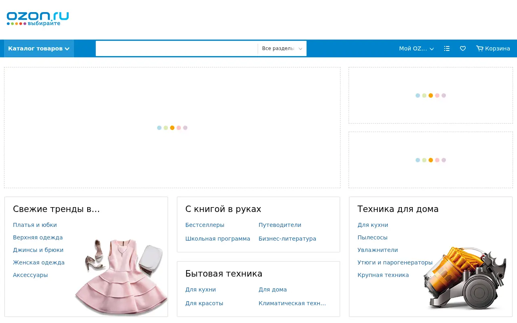The width and height of the screenshot is (517, 323).
Task: Open the Путеводители link
Action: pyautogui.click(x=280, y=225)
